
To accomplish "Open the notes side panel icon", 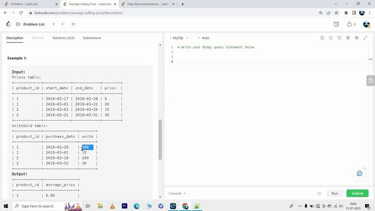I will coord(370,81).
